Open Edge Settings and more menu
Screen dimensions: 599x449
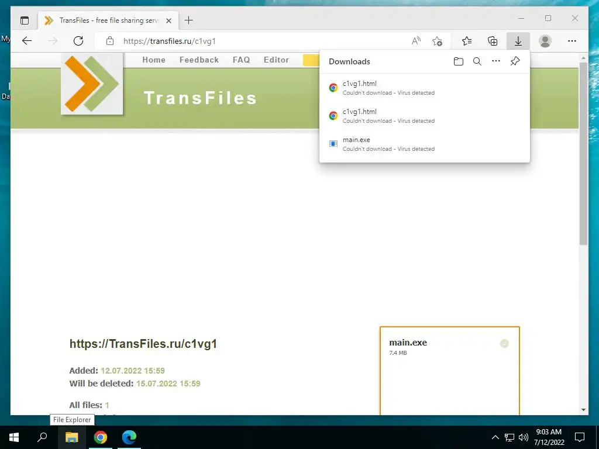pos(572,41)
